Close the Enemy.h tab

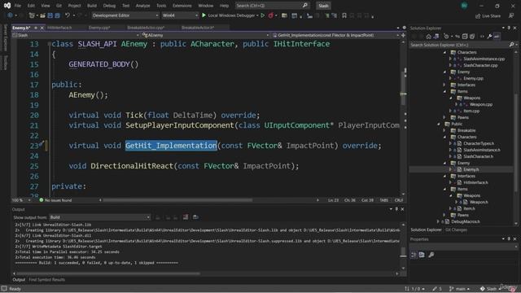pos(42,28)
